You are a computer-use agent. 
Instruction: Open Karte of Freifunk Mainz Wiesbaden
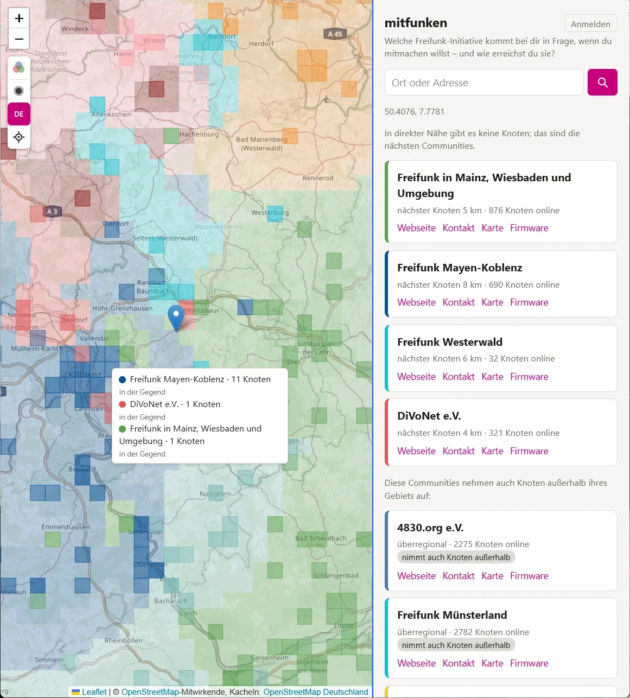click(492, 228)
